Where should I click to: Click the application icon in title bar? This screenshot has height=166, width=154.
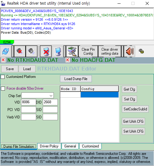[x=3, y=3]
